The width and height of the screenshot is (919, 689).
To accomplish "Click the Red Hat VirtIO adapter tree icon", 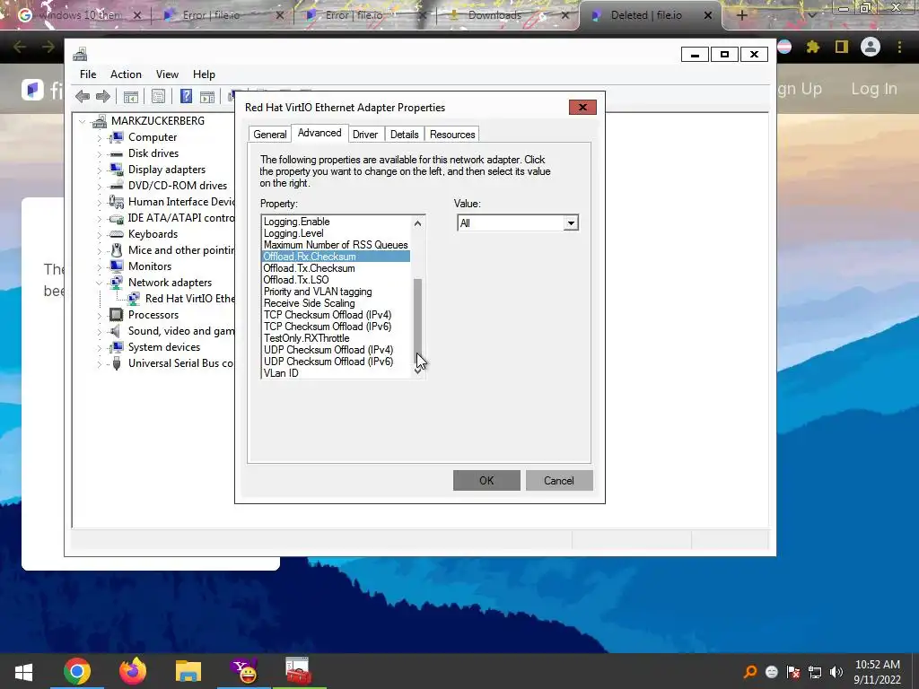I will click(135, 299).
